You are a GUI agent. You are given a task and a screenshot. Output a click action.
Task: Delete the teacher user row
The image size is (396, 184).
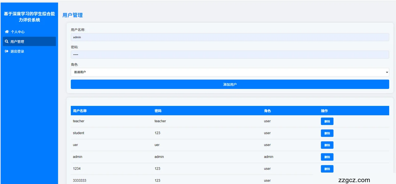(x=327, y=121)
